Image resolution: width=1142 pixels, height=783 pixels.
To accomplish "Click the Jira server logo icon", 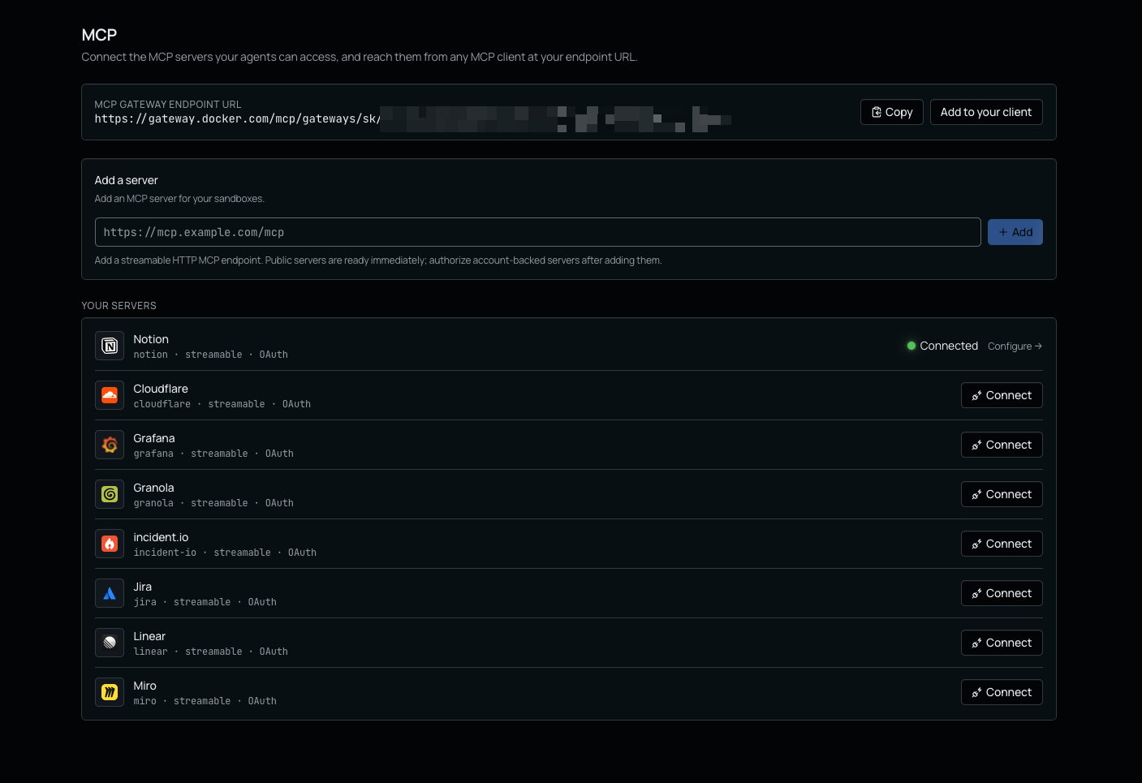I will point(110,594).
